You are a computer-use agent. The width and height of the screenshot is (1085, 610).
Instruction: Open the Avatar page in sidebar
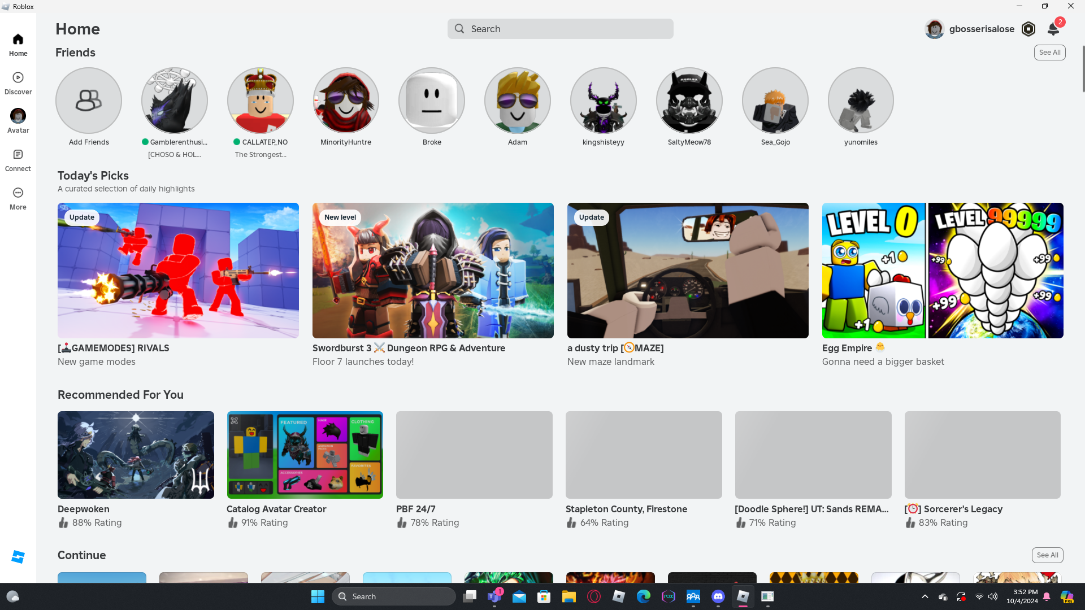click(18, 121)
